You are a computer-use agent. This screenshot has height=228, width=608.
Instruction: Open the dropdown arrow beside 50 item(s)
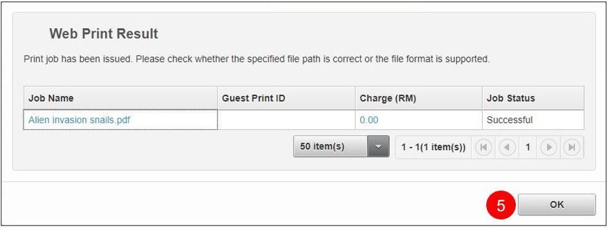378,146
